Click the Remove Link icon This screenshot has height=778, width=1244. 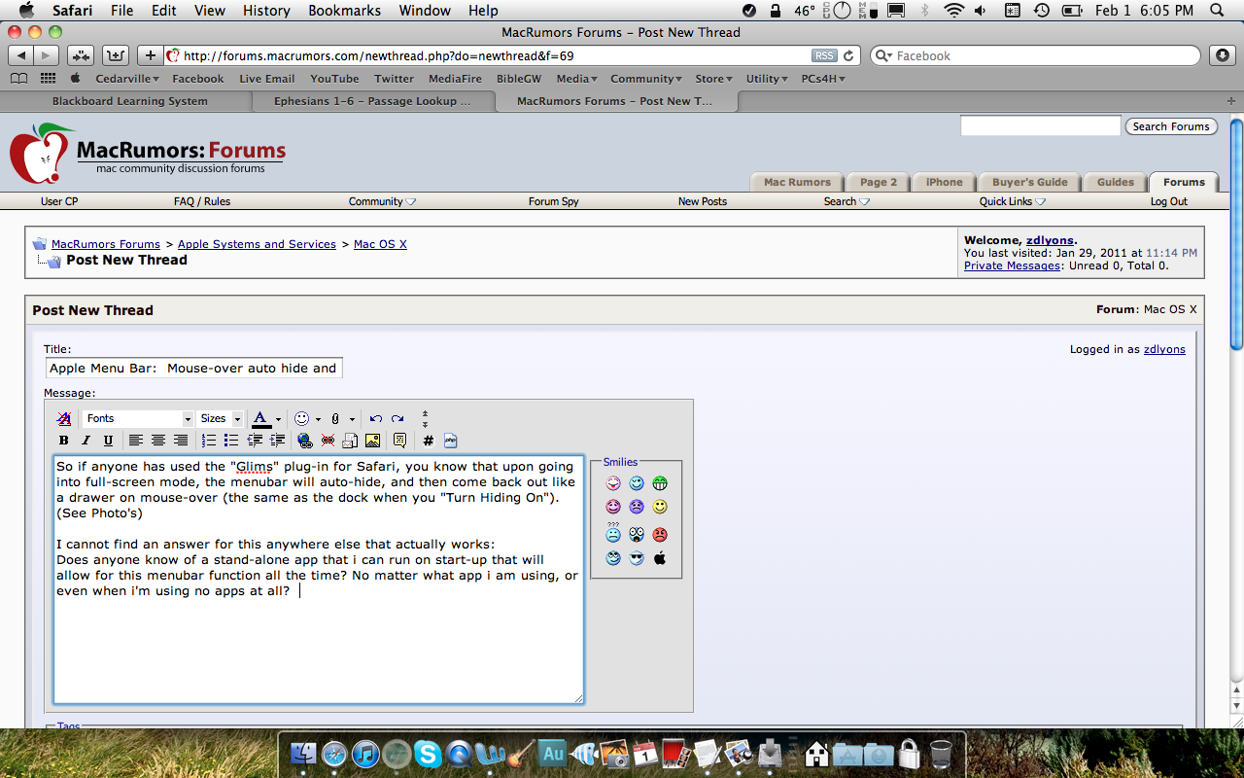[328, 441]
